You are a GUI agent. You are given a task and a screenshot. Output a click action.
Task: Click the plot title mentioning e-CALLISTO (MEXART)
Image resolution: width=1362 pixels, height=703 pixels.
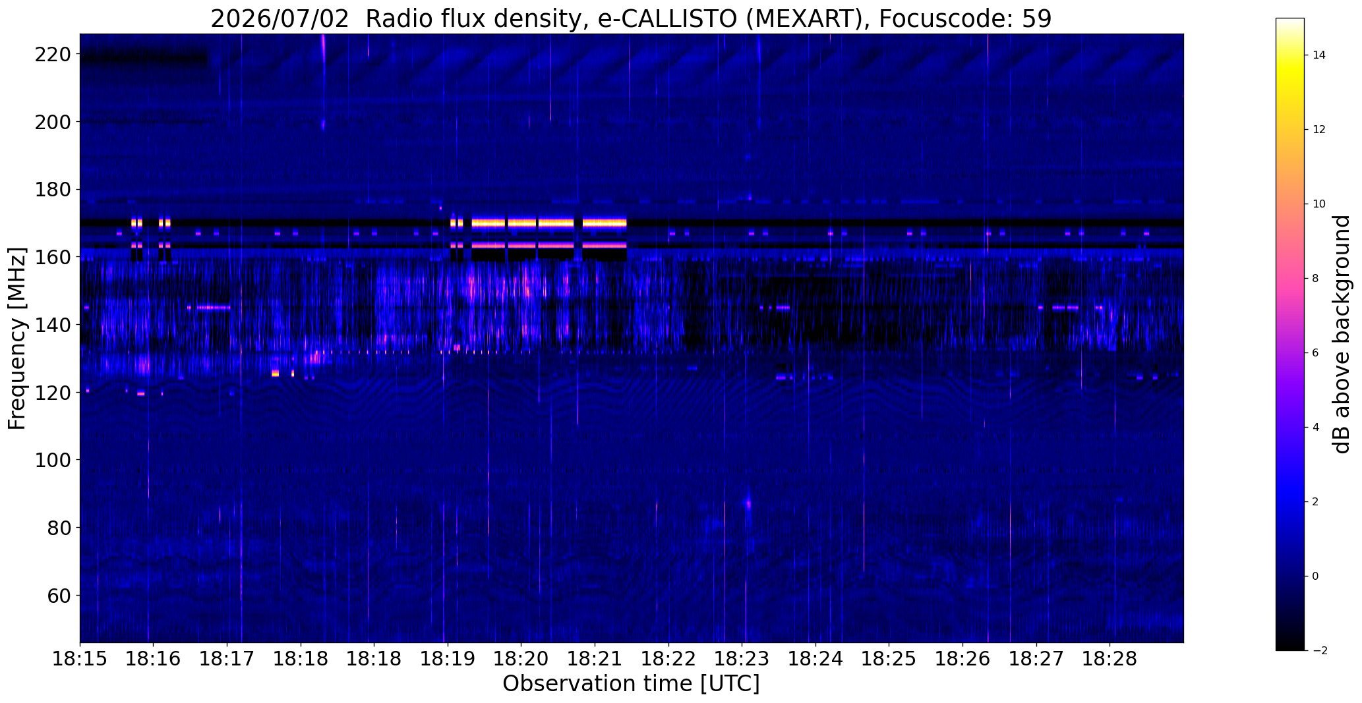coord(631,18)
